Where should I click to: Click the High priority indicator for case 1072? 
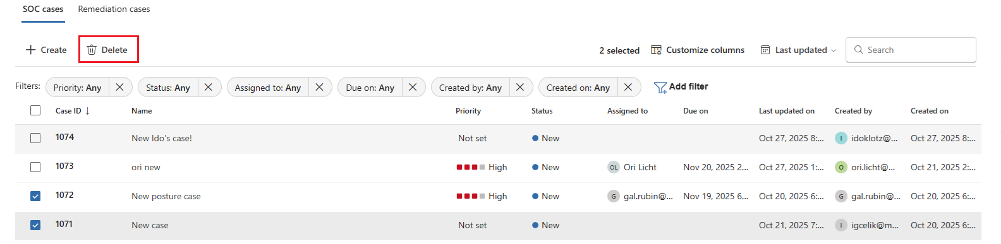[x=482, y=196]
